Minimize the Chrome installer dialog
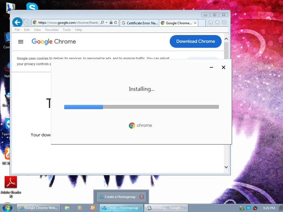Screen dimensions: 283x212 pyautogui.click(x=211, y=67)
